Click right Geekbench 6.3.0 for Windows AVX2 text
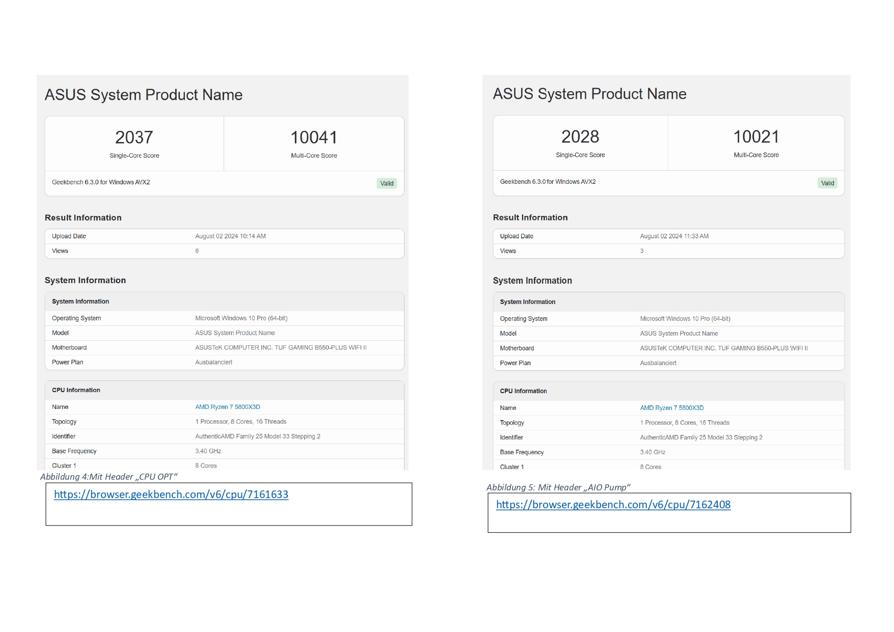Screen dimensions: 894x632 click(548, 182)
